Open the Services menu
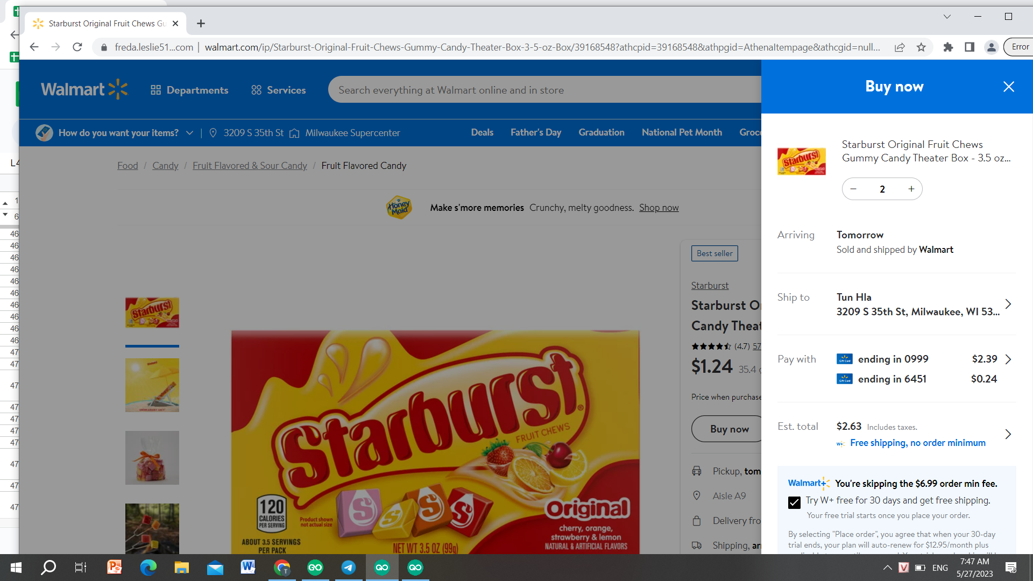Screen dimensions: 1033x581 tap(278, 90)
